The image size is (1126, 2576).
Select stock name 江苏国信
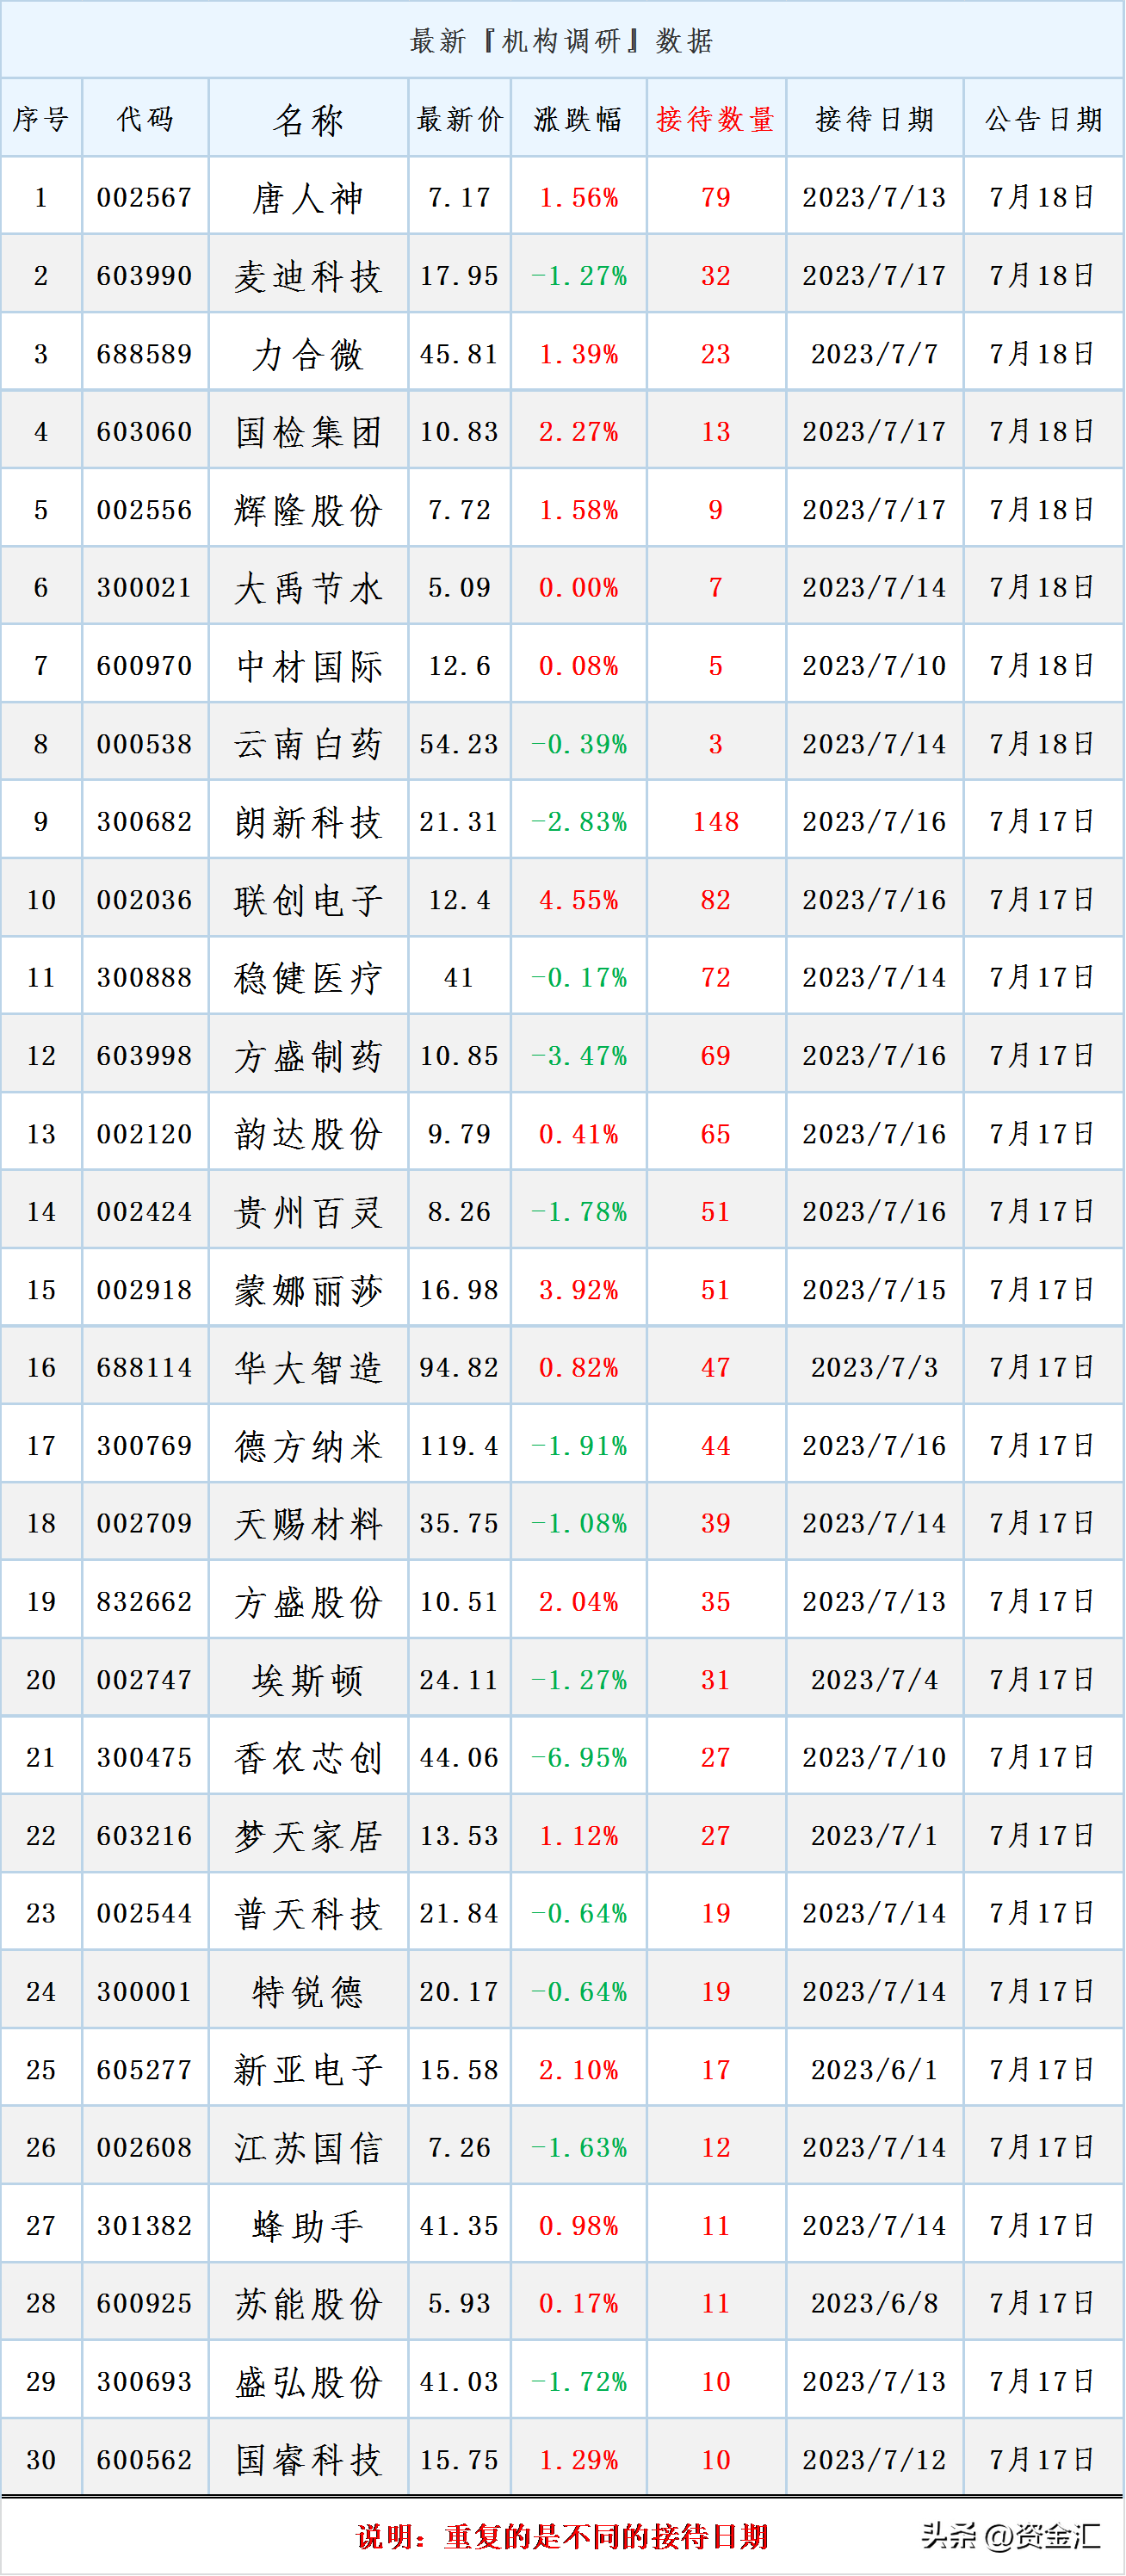308,2148
